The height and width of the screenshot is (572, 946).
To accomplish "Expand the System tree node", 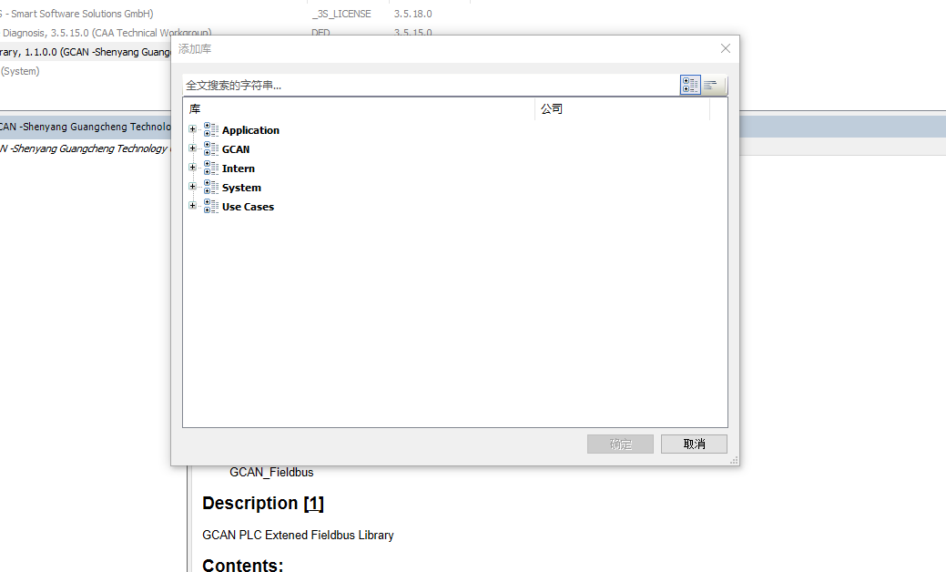I will click(192, 187).
